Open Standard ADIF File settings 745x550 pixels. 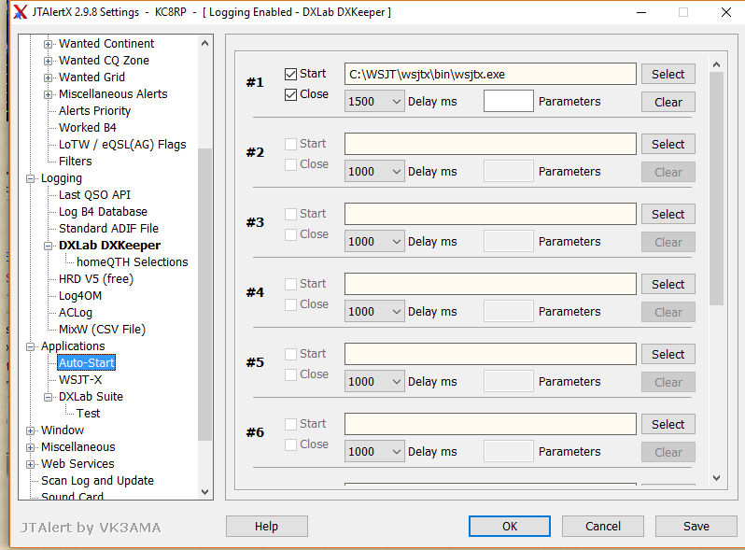[x=108, y=228]
